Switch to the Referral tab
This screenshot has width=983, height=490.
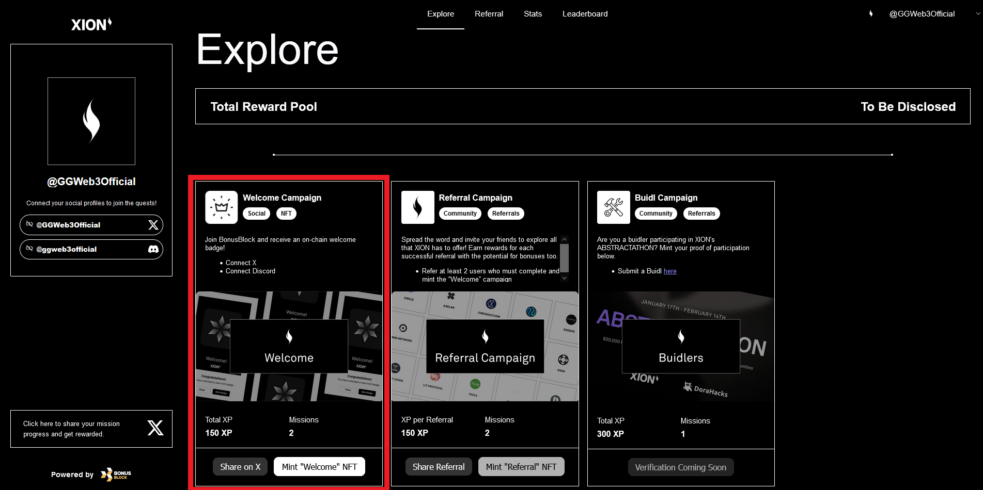[489, 14]
